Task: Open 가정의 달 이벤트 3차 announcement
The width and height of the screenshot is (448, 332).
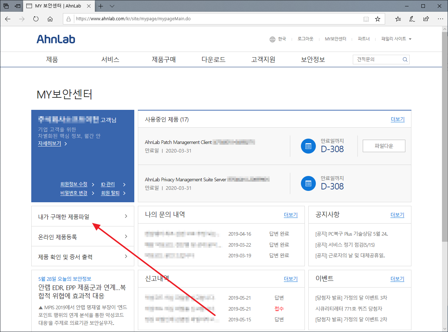Action: [x=351, y=298]
